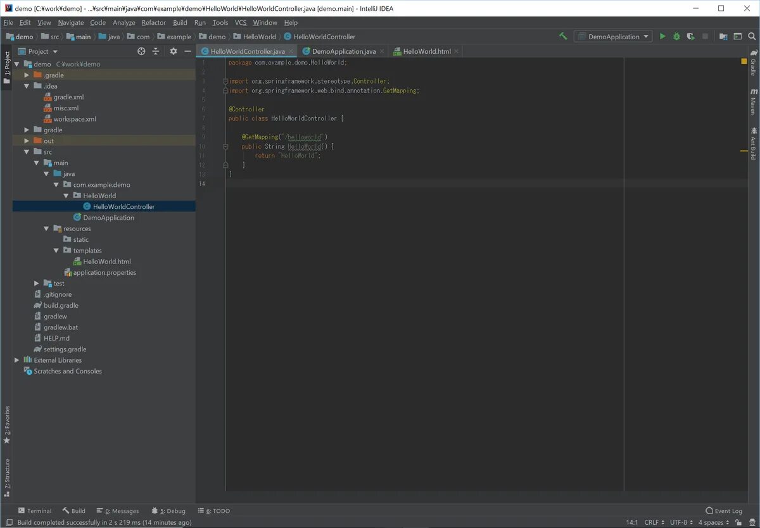Open the File menu
Viewport: 760px width, 528px height.
coord(8,22)
